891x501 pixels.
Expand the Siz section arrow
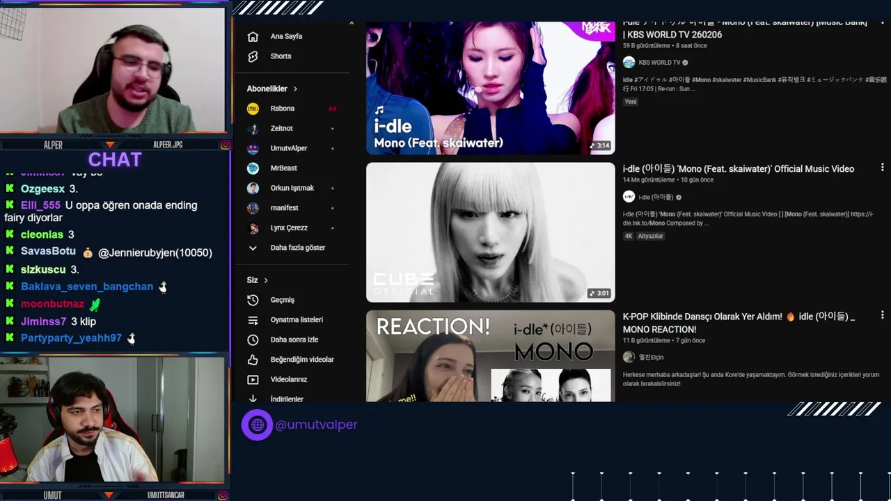265,280
